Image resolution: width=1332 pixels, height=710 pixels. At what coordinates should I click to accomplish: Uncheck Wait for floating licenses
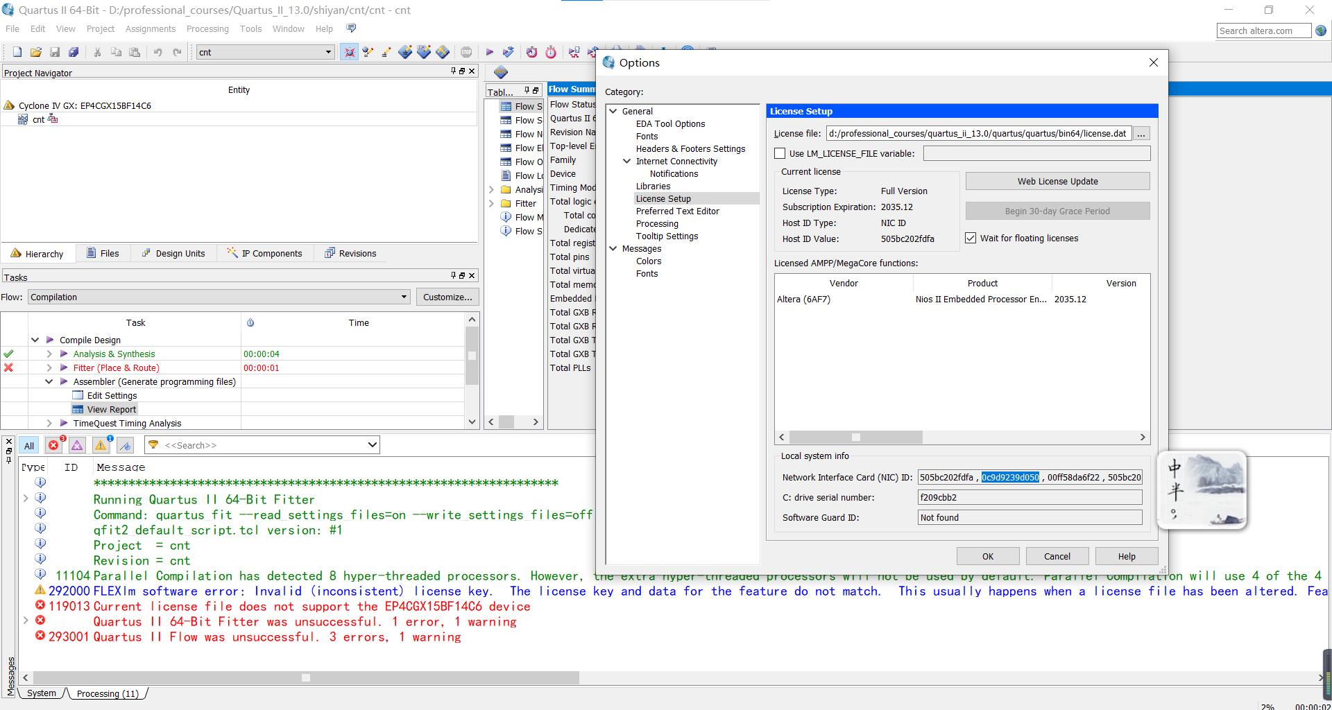click(x=971, y=238)
